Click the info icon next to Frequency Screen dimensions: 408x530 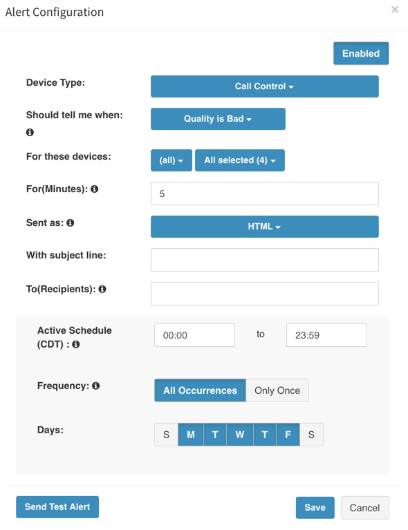click(x=95, y=386)
